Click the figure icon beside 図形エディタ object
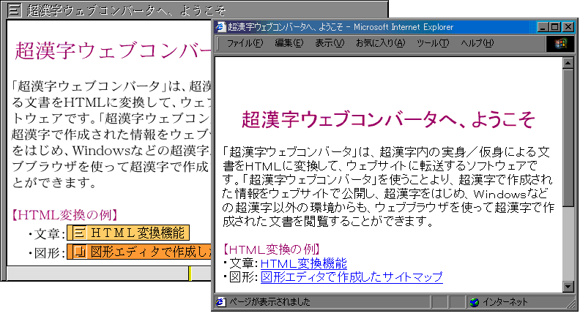Viewport: 580px width, 316px height. coord(78,252)
